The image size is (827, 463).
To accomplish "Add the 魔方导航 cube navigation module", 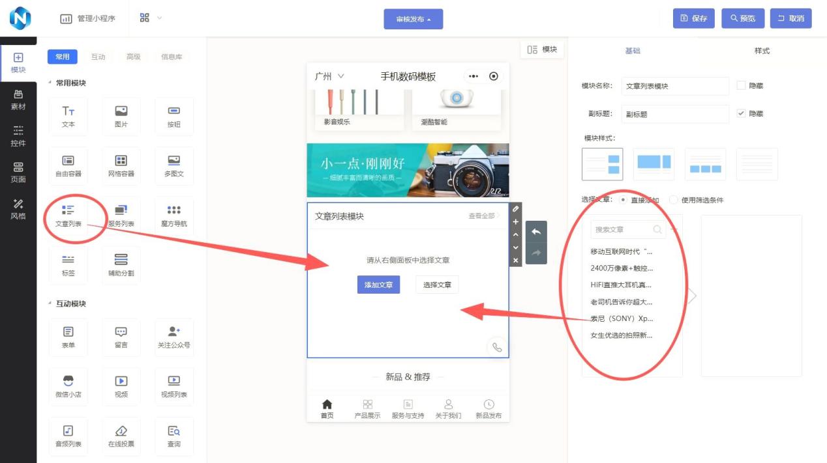I will coord(174,216).
